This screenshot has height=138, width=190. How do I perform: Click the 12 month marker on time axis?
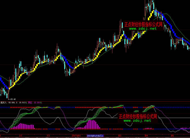[49, 136]
